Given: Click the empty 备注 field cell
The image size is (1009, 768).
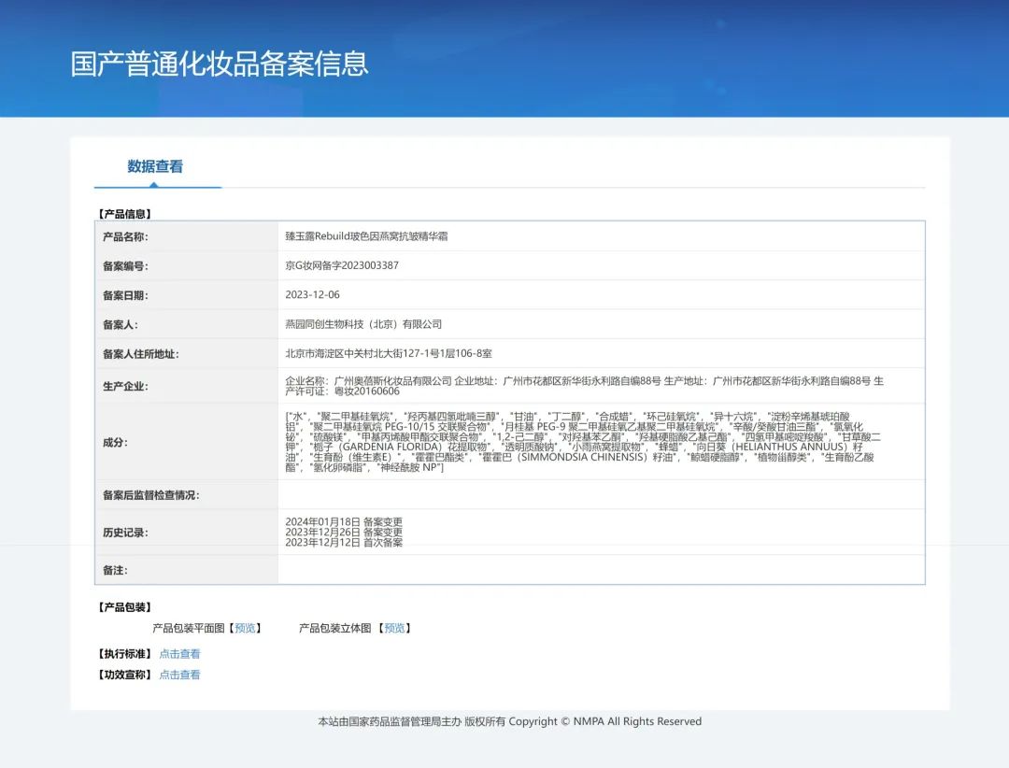Looking at the screenshot, I should pos(601,570).
